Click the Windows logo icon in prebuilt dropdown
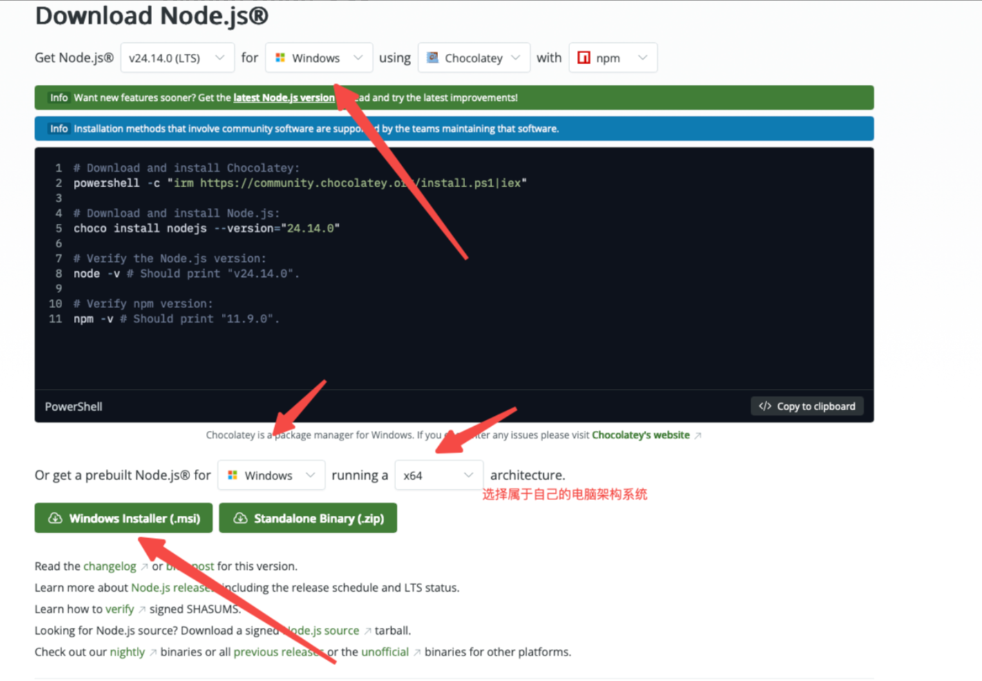The height and width of the screenshot is (681, 982). (233, 475)
